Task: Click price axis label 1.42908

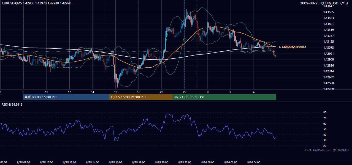Action: (329, 59)
